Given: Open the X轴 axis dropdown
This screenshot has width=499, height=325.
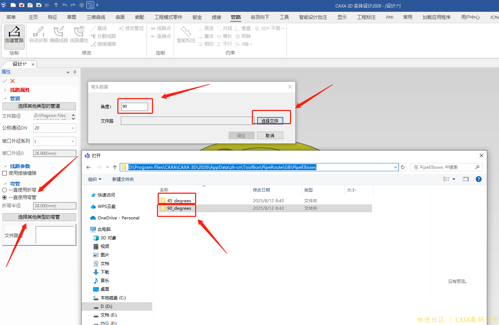Looking at the screenshot, I should [251, 44].
